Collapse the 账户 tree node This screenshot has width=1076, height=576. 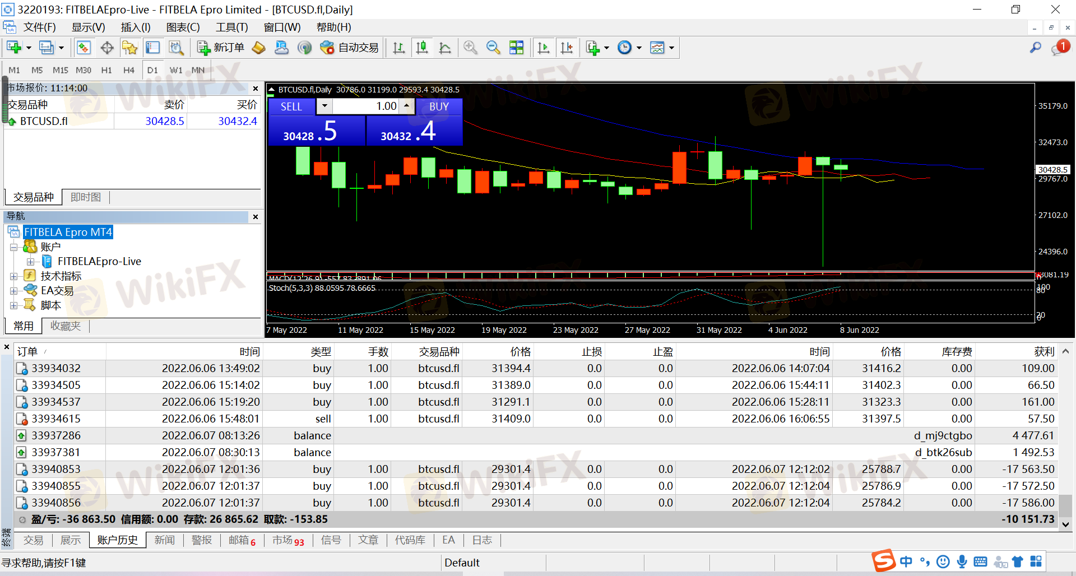click(x=14, y=247)
